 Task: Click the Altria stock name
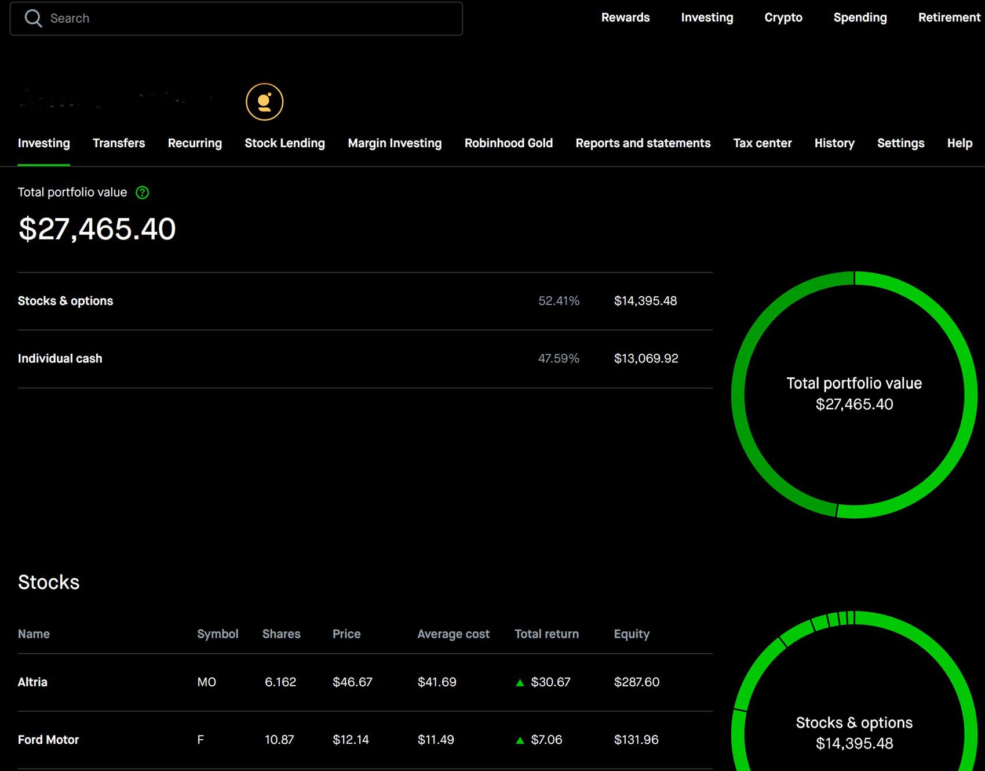32,682
